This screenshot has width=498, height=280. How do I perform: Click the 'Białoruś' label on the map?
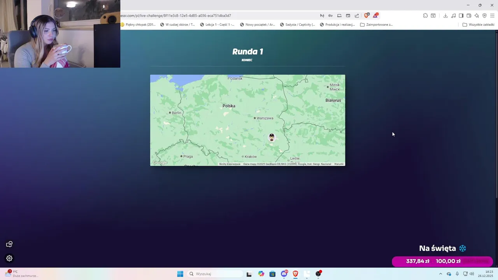333,100
